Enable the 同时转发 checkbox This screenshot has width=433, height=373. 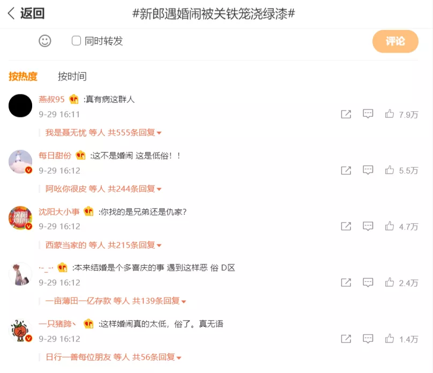(76, 41)
